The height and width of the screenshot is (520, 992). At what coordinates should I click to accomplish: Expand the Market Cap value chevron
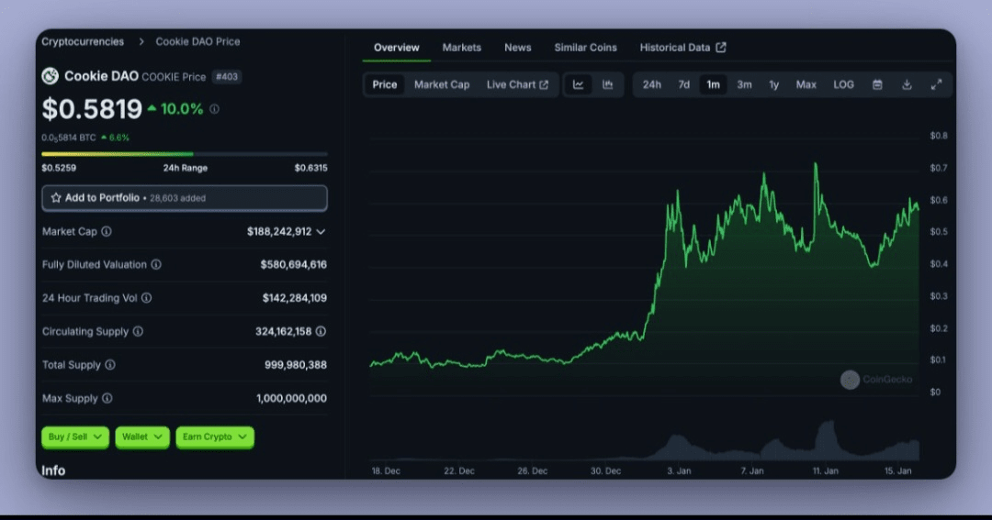[x=321, y=232]
